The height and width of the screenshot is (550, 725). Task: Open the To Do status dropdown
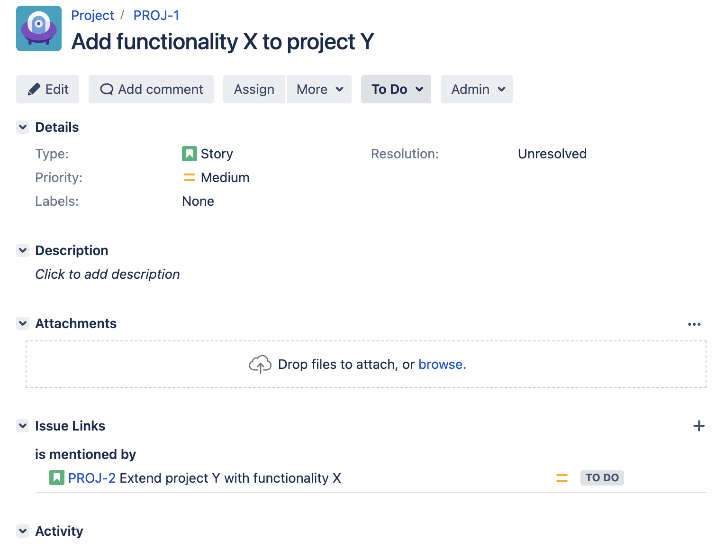396,89
